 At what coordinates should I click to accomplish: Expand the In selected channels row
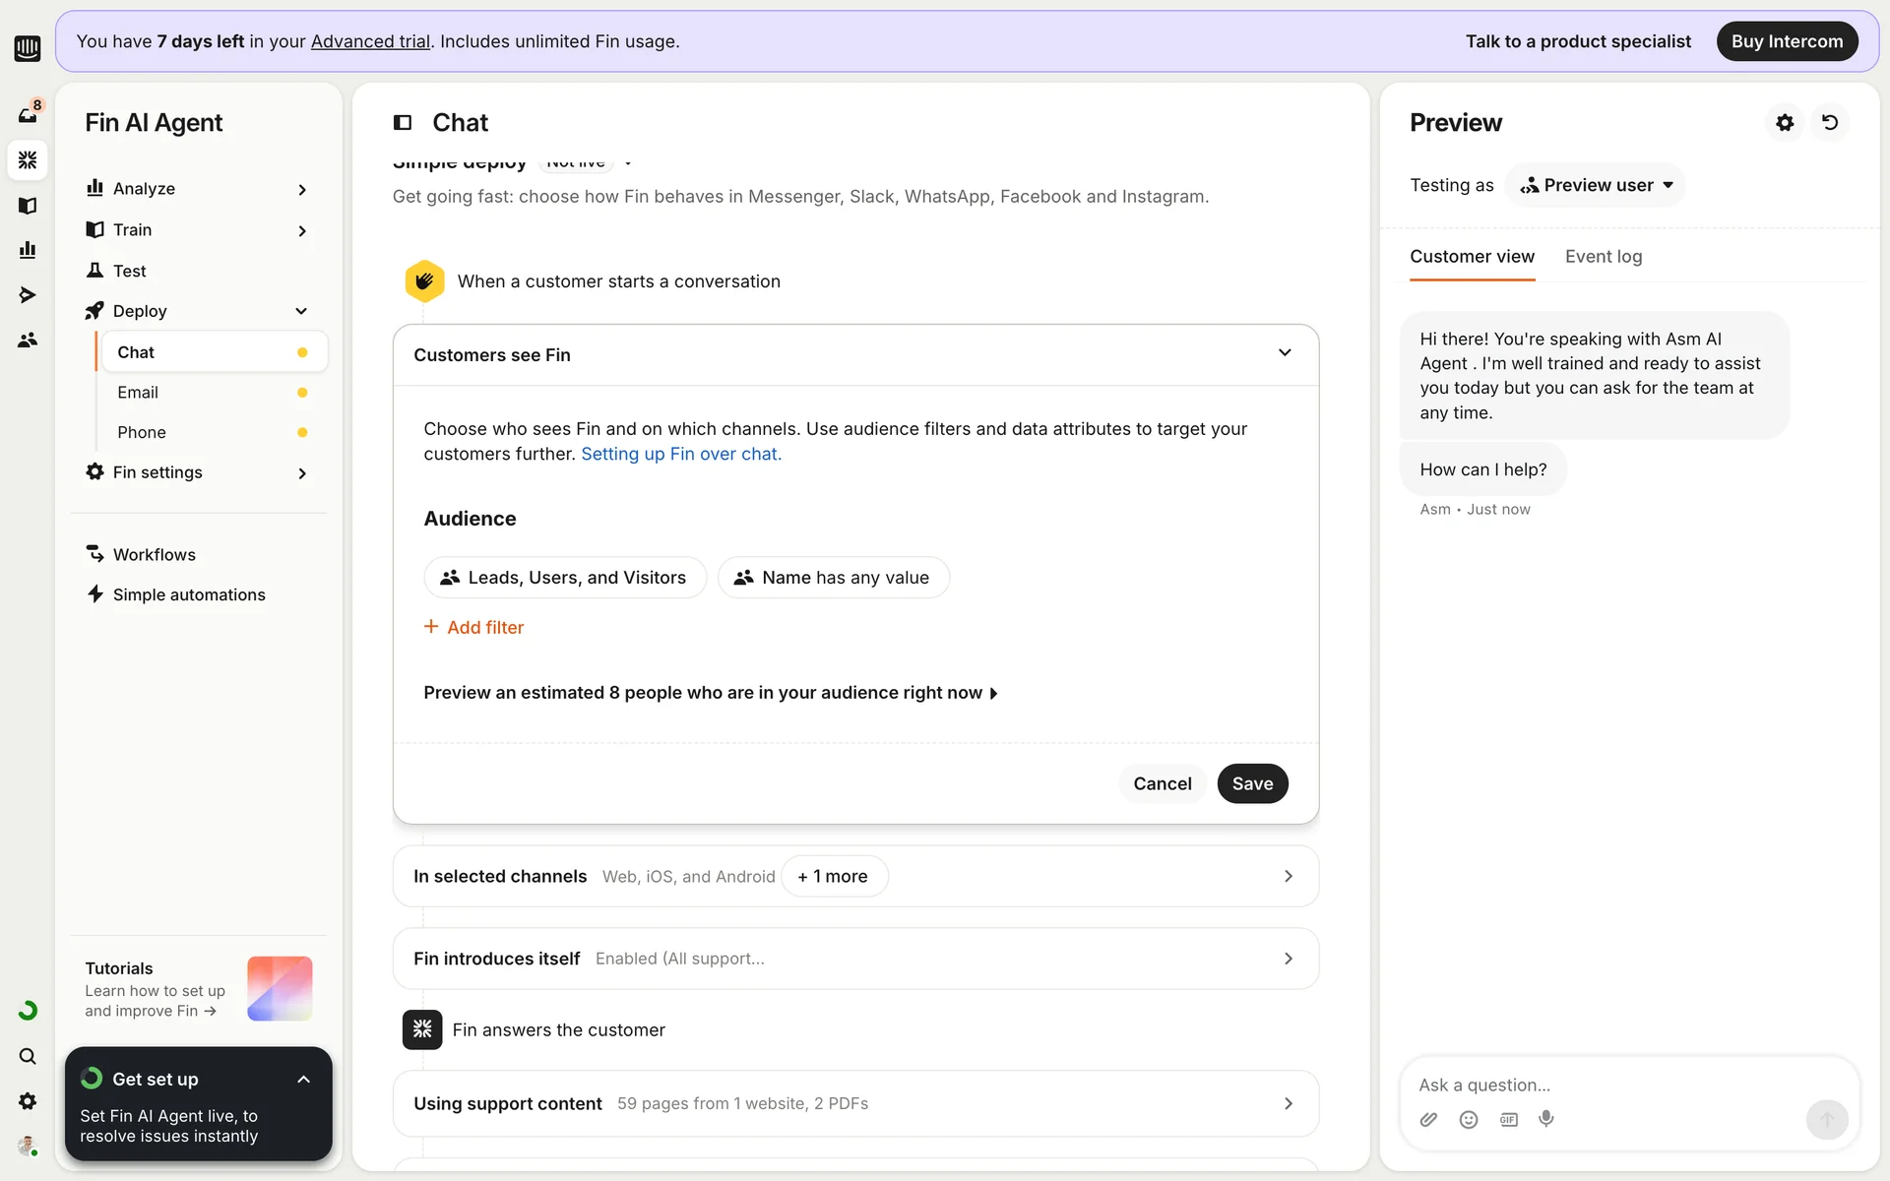pos(1288,876)
